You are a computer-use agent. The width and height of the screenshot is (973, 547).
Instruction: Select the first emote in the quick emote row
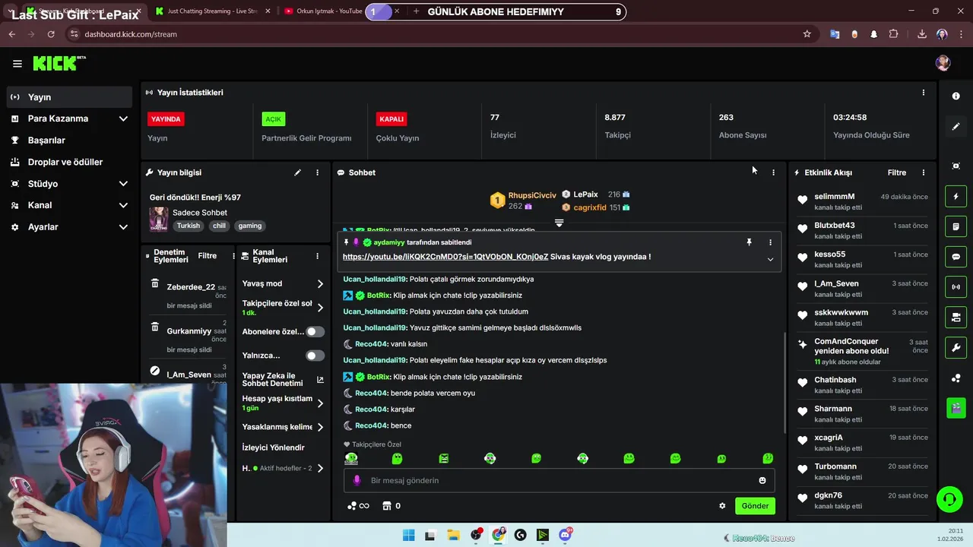tap(351, 458)
